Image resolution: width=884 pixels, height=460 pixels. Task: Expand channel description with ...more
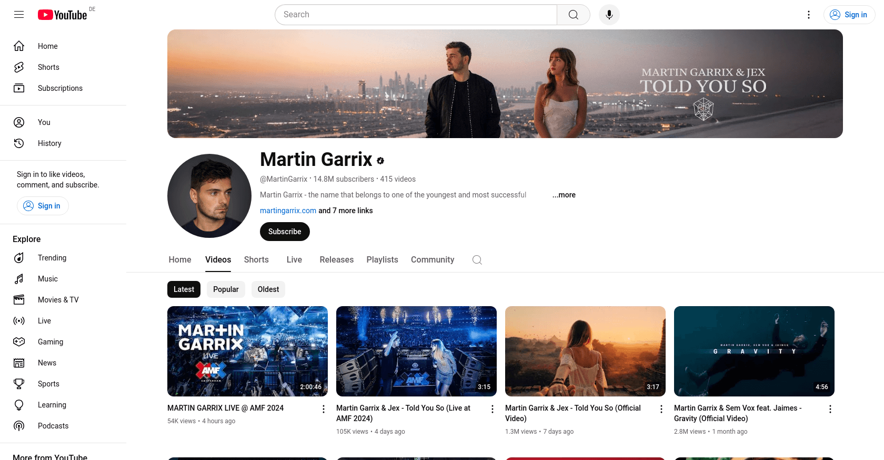tap(564, 195)
